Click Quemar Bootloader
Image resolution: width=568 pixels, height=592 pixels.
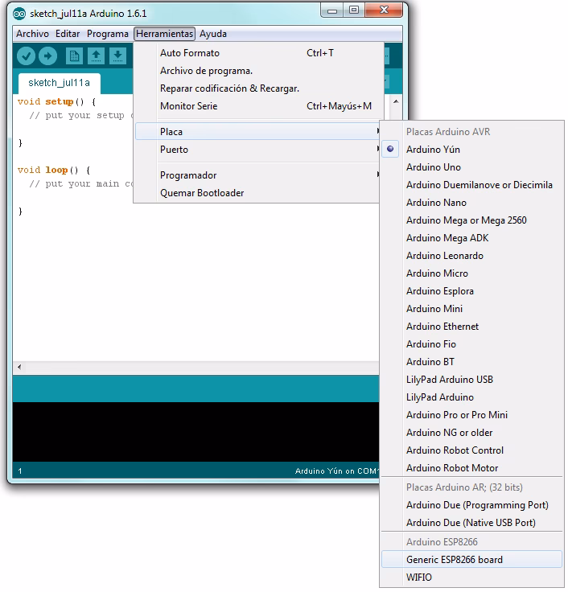202,193
